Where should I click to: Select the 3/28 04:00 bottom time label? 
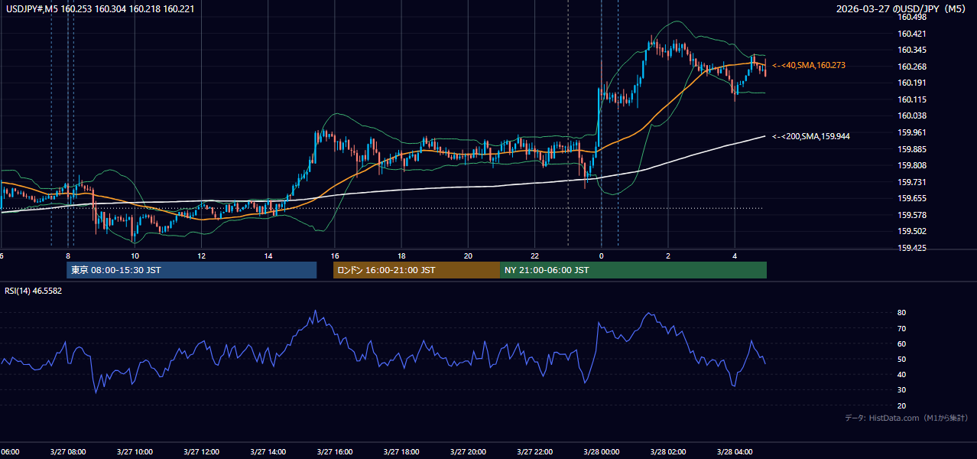[735, 451]
